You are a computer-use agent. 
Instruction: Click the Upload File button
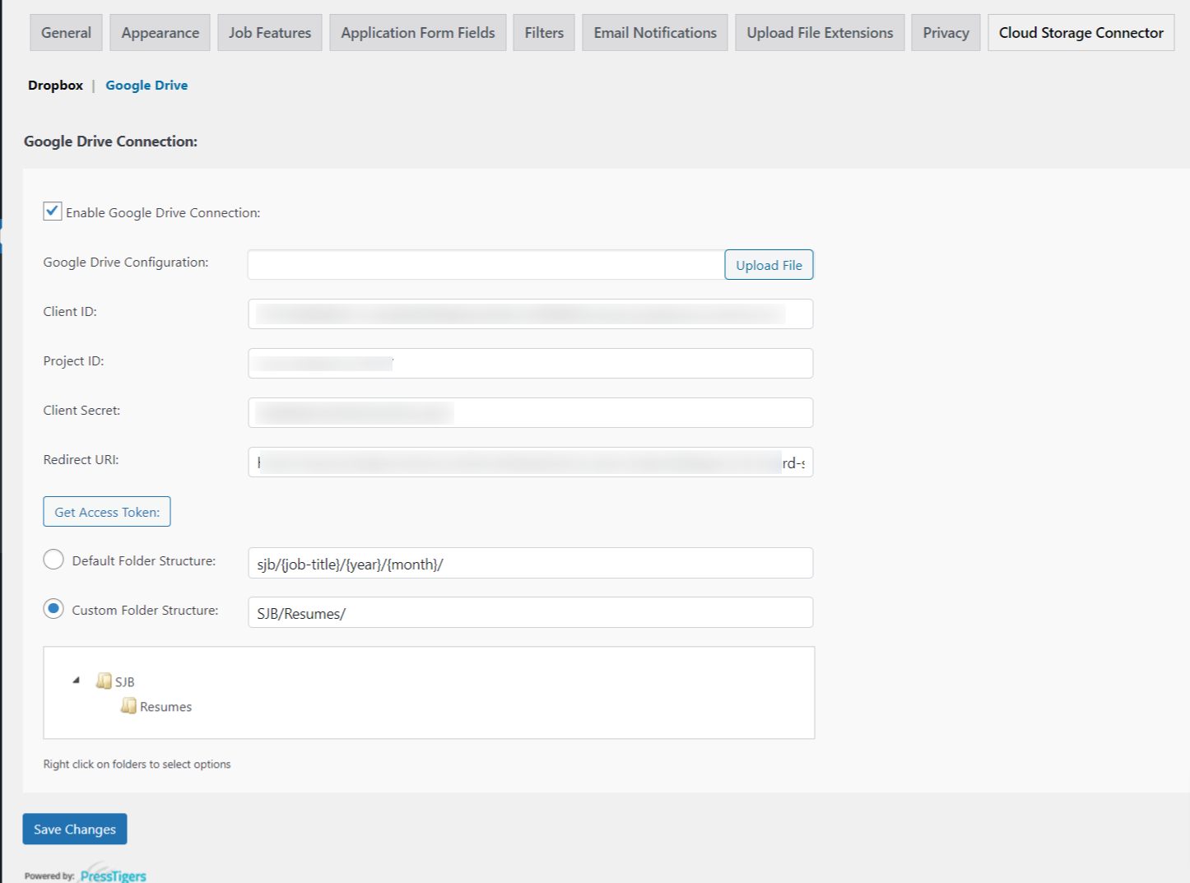pos(768,264)
